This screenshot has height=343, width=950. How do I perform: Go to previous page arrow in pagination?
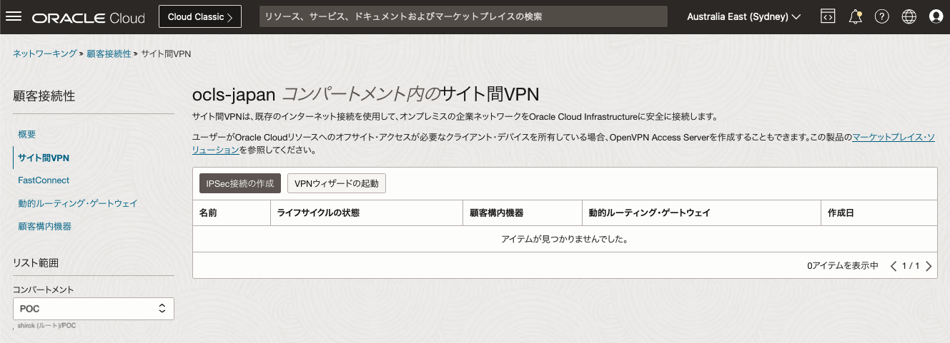tap(894, 266)
